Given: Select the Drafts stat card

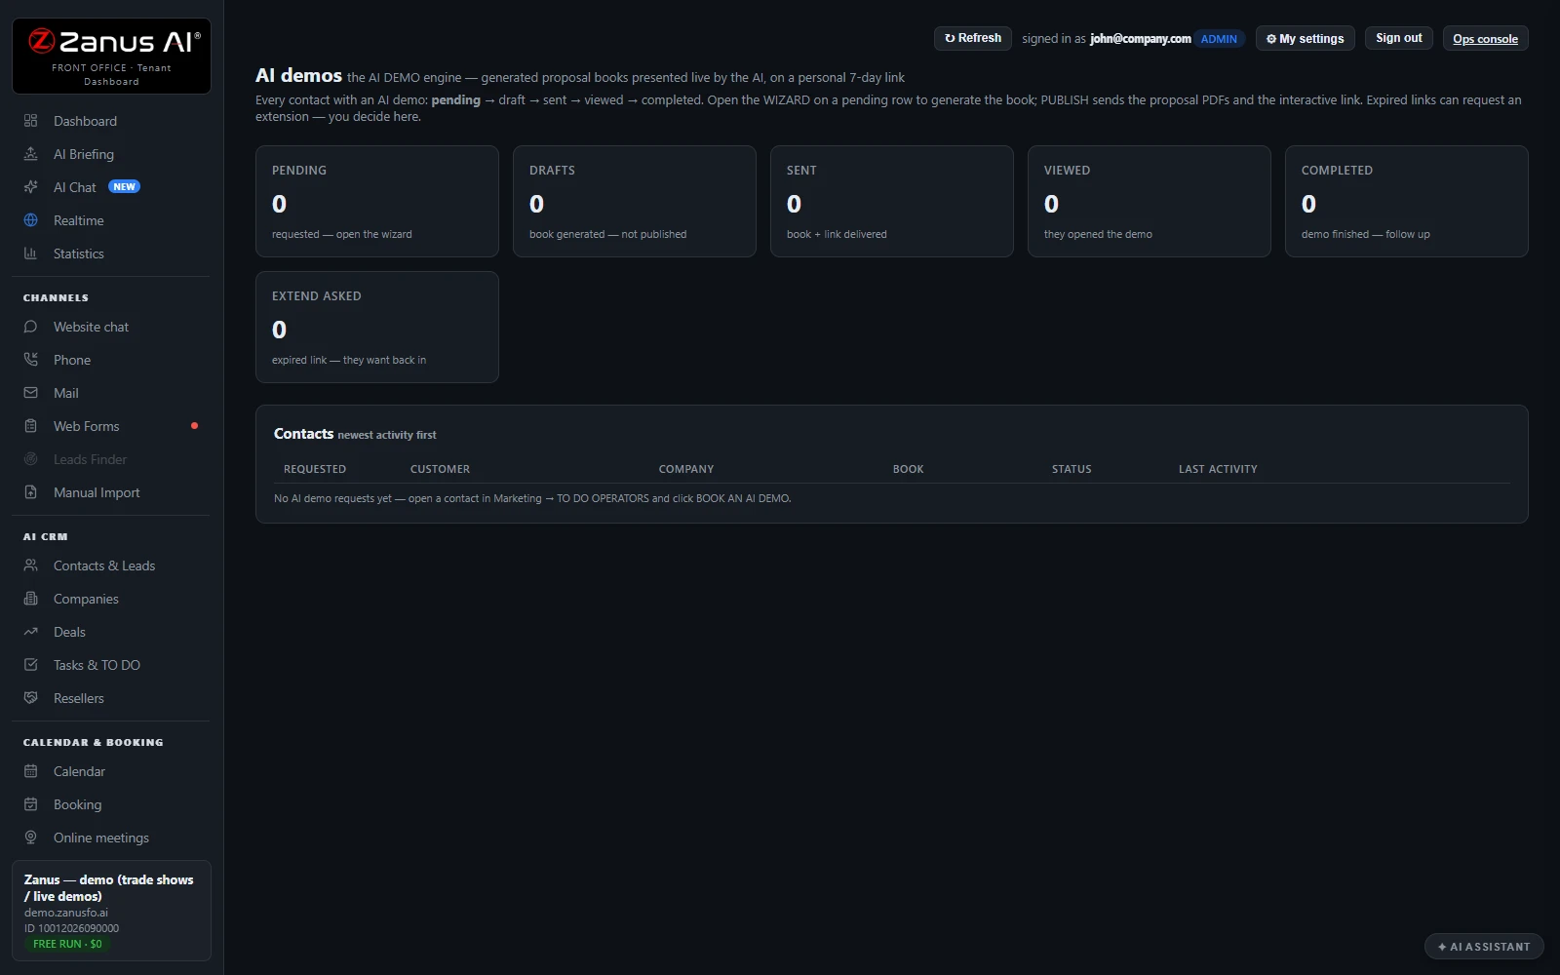Looking at the screenshot, I should pyautogui.click(x=635, y=201).
